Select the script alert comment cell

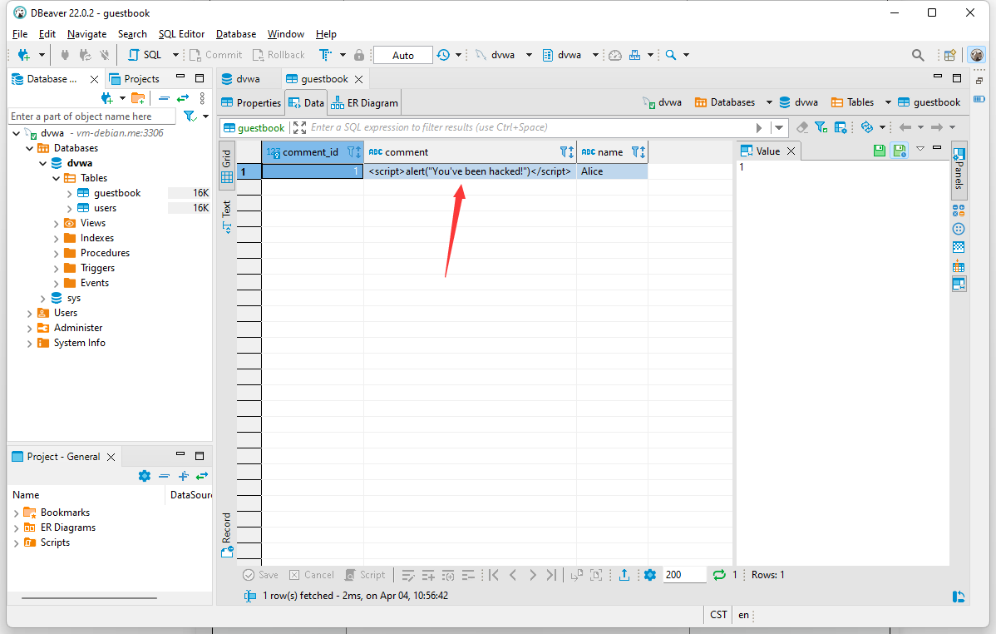[470, 171]
